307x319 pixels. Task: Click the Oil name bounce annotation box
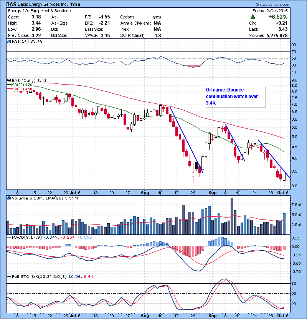pos(235,96)
